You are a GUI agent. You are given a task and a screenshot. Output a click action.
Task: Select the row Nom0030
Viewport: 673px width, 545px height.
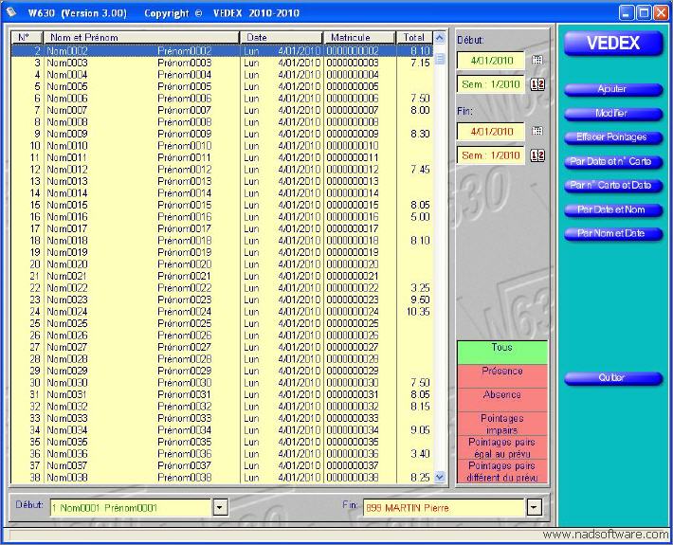point(222,383)
